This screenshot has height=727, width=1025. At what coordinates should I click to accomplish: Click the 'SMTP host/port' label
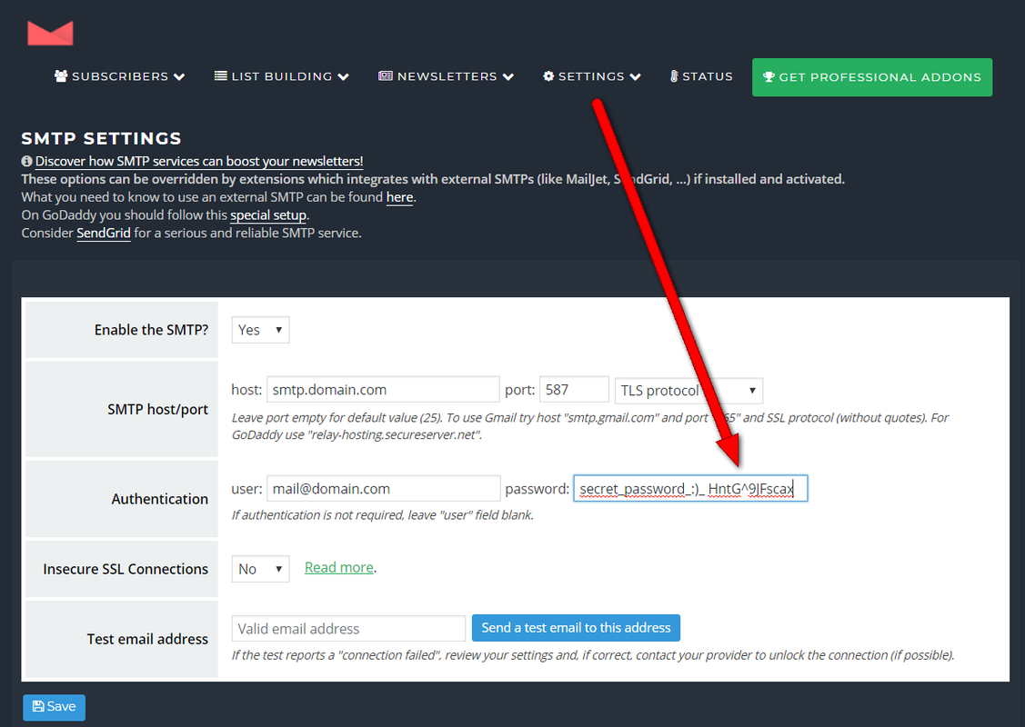coord(157,410)
